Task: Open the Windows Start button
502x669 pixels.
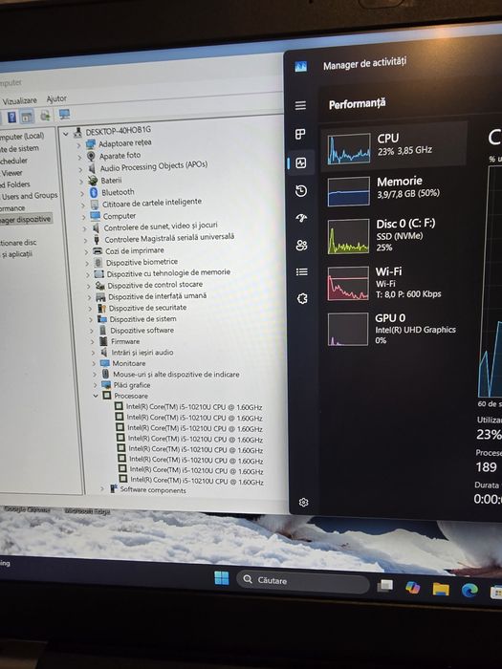Action: pos(222,578)
